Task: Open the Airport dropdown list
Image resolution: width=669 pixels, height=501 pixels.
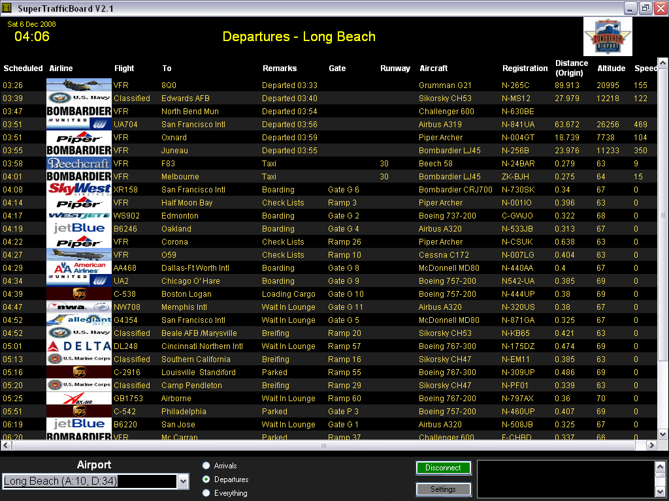Action: tap(183, 481)
